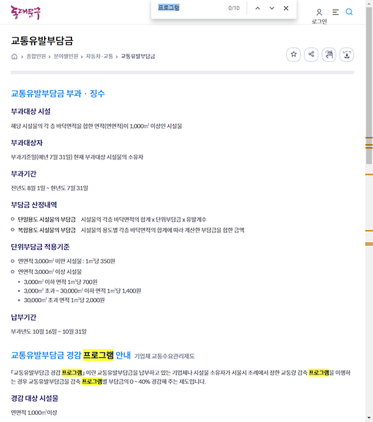Image resolution: width=373 pixels, height=422 pixels.
Task: Click sentence about 연면적 1,000㎡ 이상인 시설물
Action: click(x=96, y=126)
